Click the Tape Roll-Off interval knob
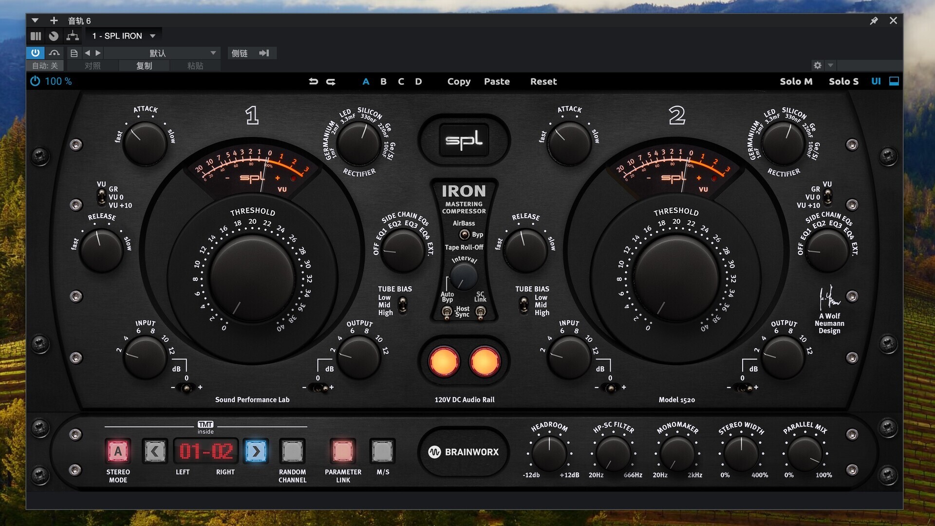The image size is (935, 526). coord(464,277)
